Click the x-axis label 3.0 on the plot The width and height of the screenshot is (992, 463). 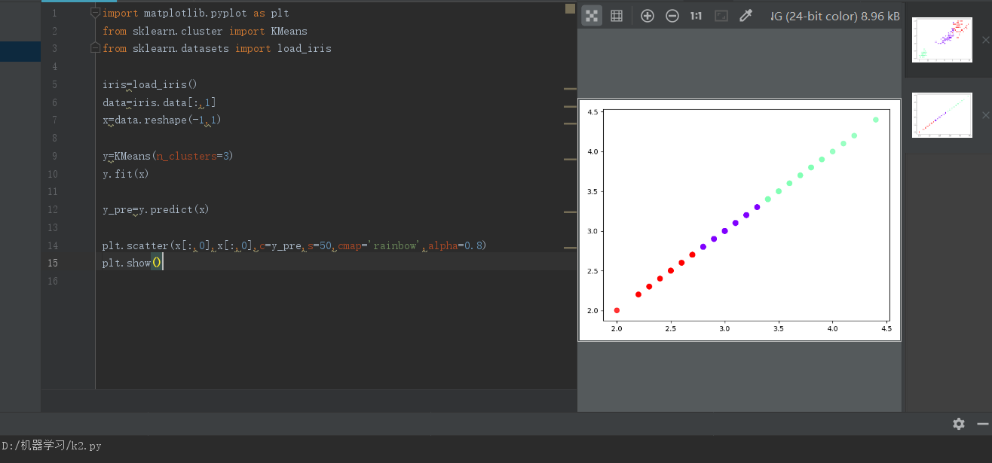724,328
